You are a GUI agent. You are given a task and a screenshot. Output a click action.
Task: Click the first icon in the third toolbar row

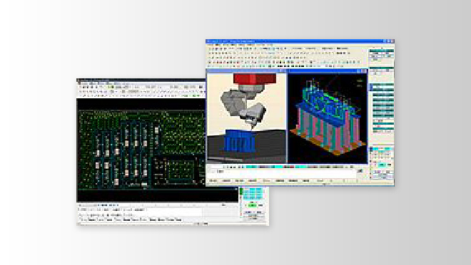[210, 58]
